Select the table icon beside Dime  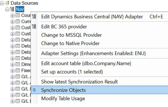pos(18,64)
